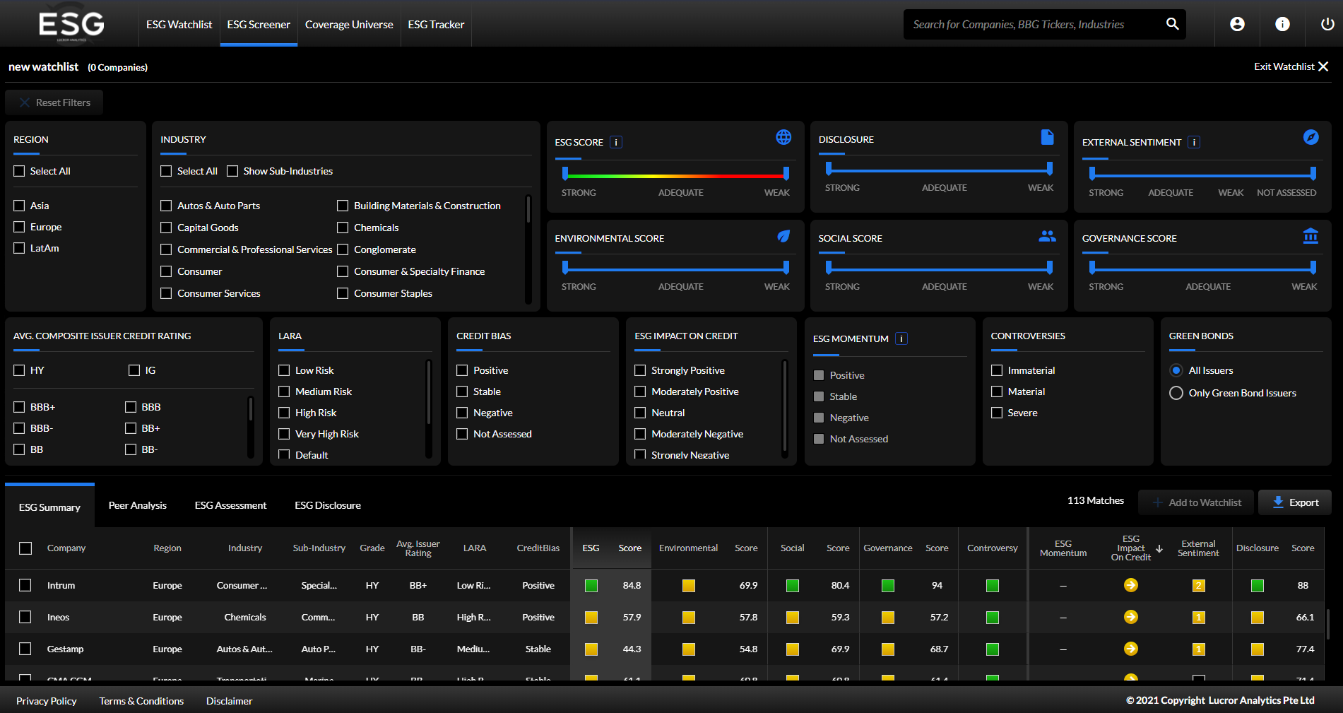Click the Company column header
The height and width of the screenshot is (713, 1343).
coord(66,548)
